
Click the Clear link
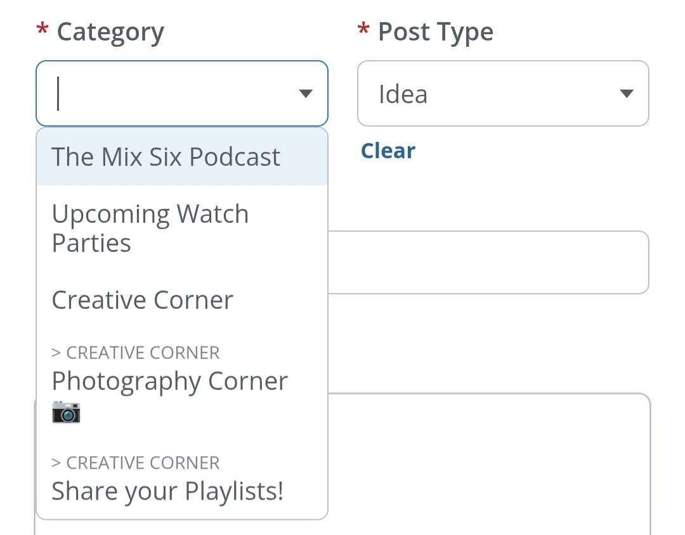388,151
